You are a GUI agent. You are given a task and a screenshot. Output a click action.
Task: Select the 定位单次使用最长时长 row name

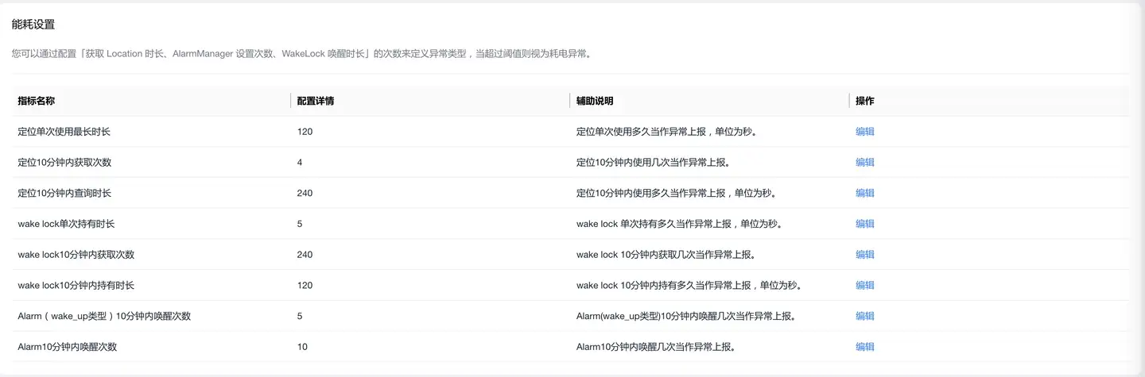tap(69, 132)
